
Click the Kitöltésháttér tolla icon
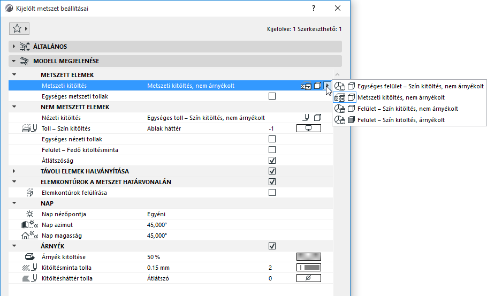pos(30,278)
